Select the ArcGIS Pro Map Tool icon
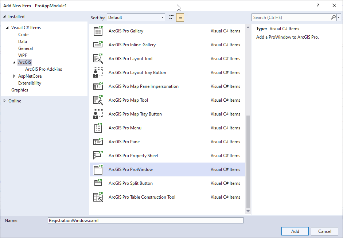The width and height of the screenshot is (343, 238). [x=98, y=100]
